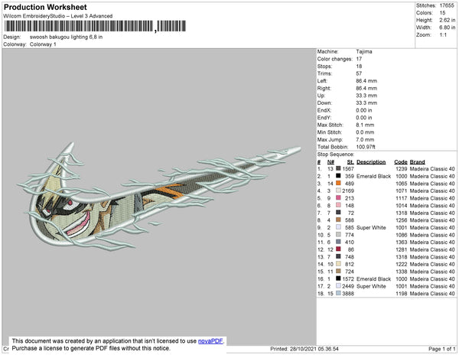Viewport: 459px width, 355px height.
Task: Click the 'Stop Sequence:' label
Action: (336, 155)
